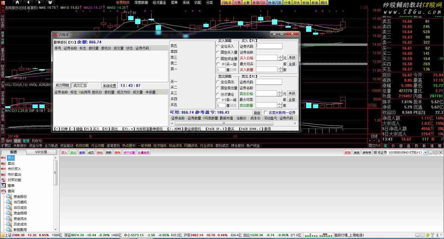Click the forward arrow icon in top toolbar
The image size is (444, 239).
(x=39, y=2)
